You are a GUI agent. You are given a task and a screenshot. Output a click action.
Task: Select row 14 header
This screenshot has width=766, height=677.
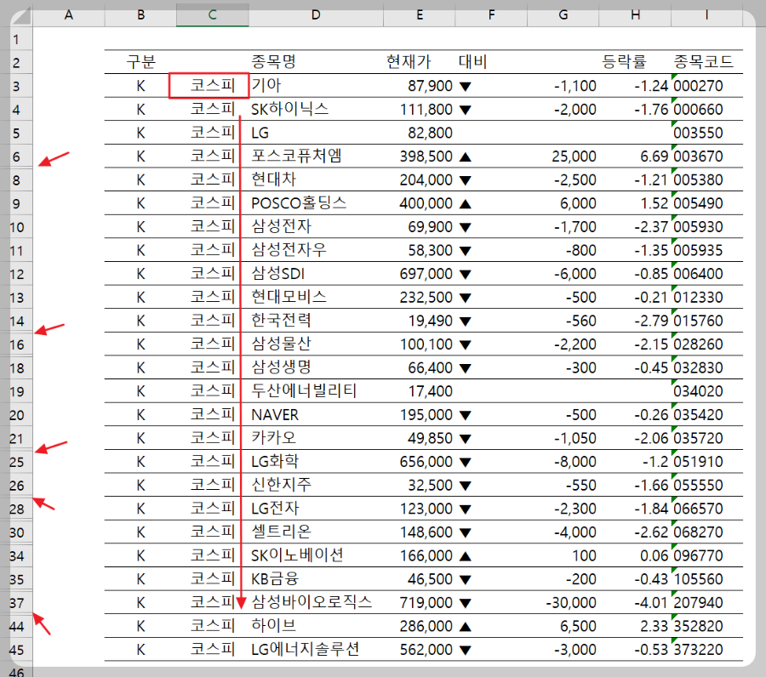tap(17, 321)
